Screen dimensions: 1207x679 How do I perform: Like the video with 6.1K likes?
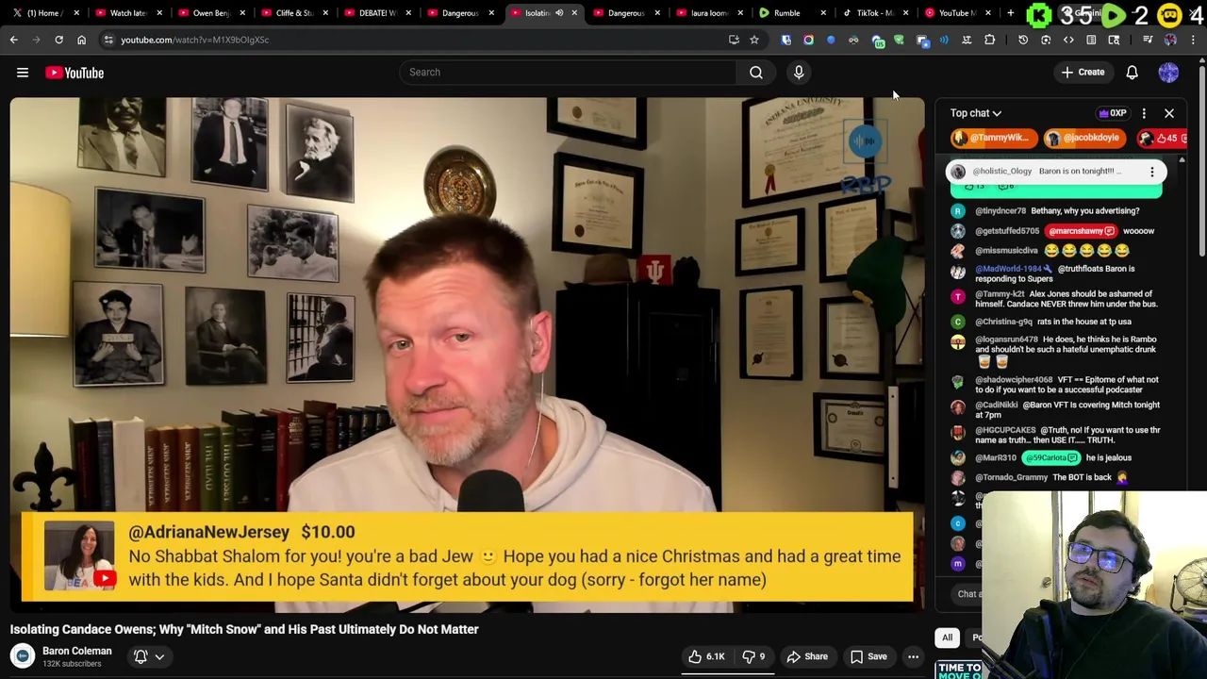[x=706, y=656]
